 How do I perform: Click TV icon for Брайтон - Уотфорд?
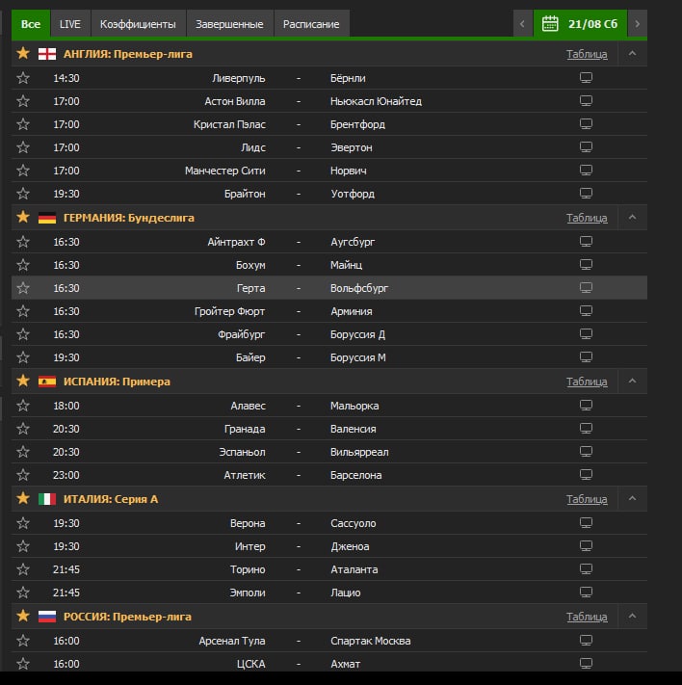pyautogui.click(x=586, y=194)
